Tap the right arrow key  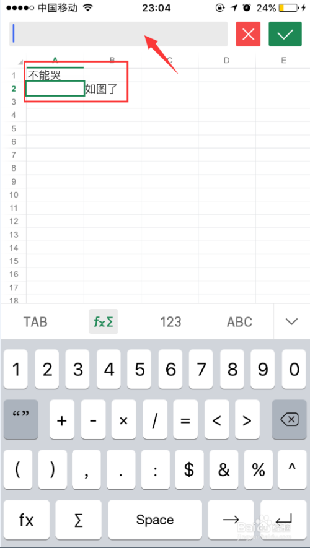click(x=231, y=520)
